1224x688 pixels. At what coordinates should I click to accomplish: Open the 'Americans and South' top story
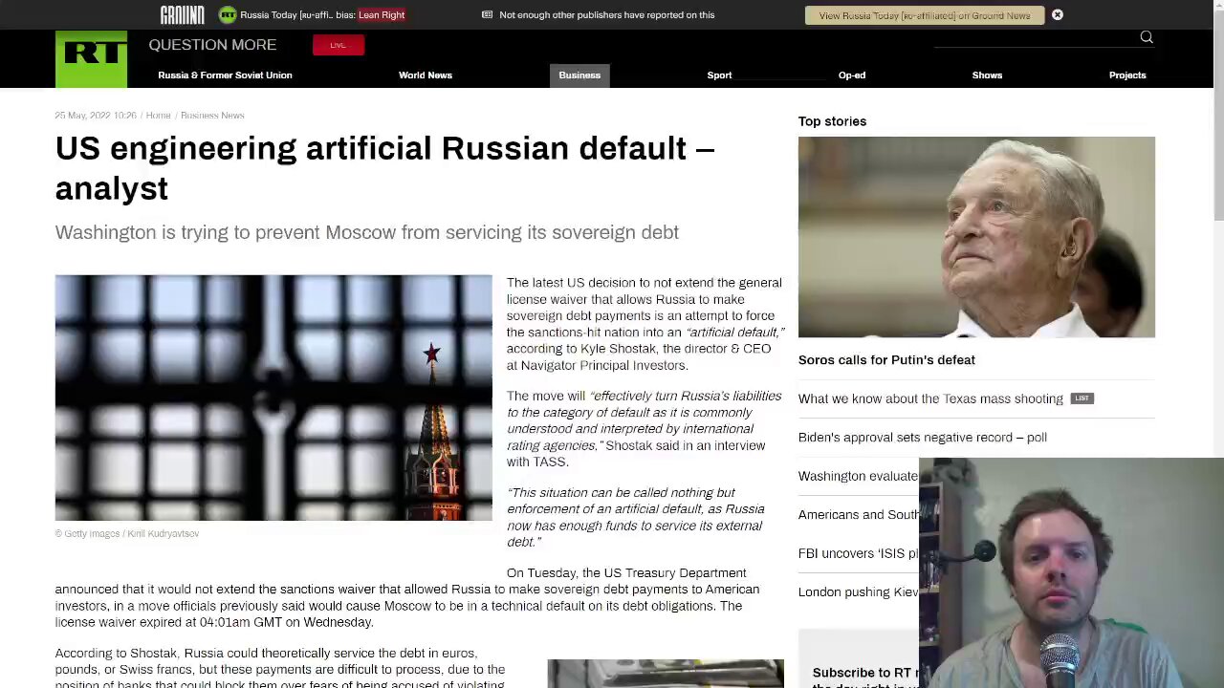(x=859, y=515)
